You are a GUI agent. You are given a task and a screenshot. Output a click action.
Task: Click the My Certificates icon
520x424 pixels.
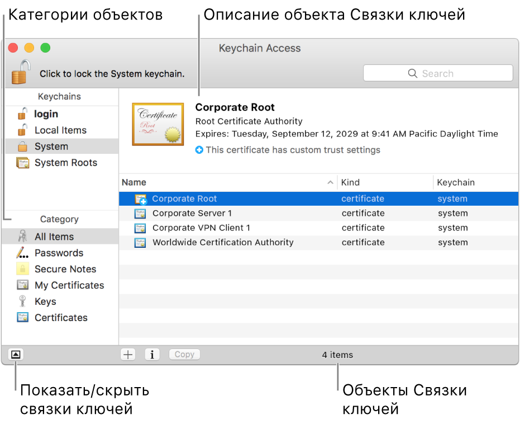pyautogui.click(x=22, y=285)
